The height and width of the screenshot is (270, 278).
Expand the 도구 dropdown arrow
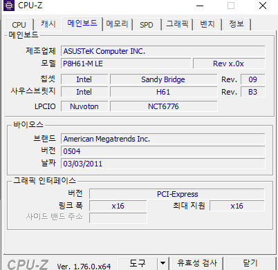pos(163,263)
